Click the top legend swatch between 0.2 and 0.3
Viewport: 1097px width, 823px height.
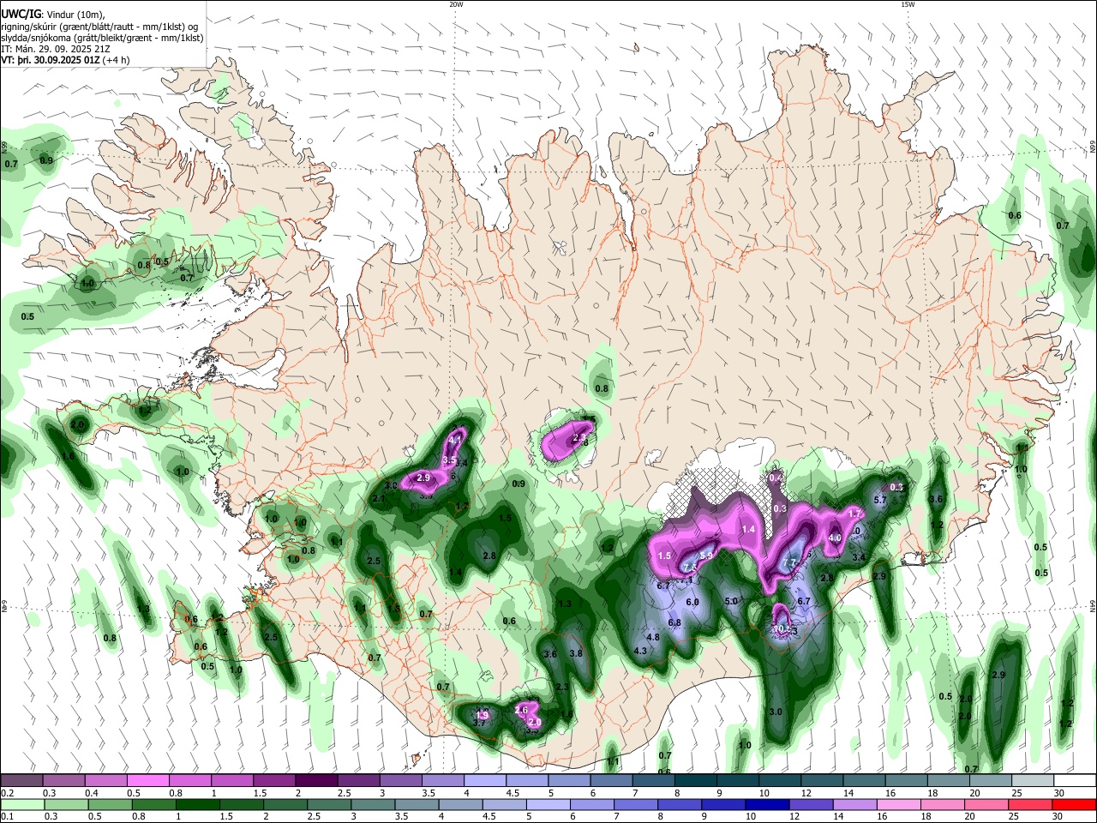pos(21,781)
